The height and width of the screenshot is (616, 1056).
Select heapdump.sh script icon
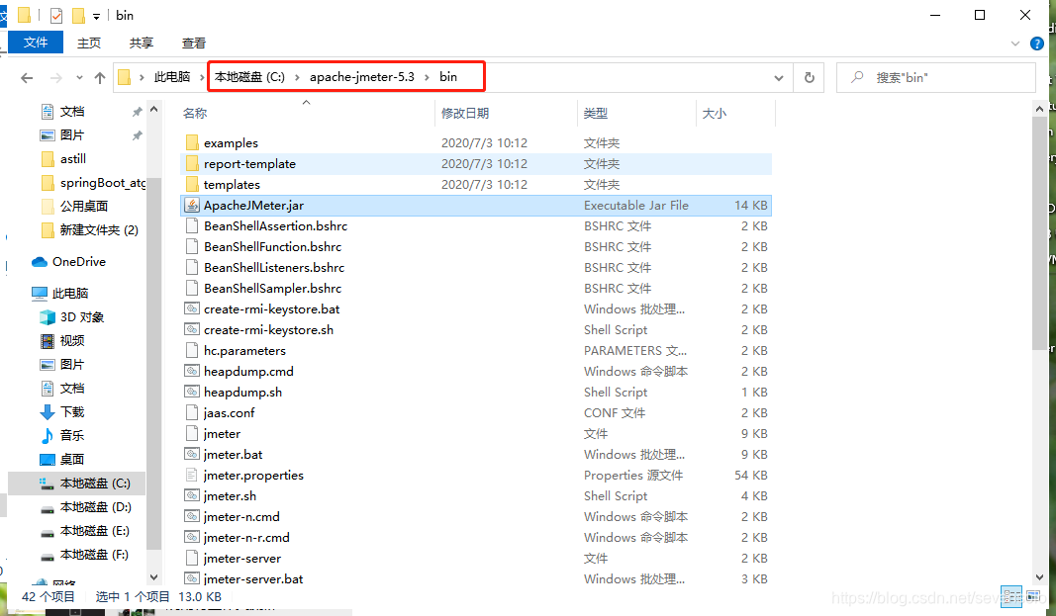[x=192, y=393]
